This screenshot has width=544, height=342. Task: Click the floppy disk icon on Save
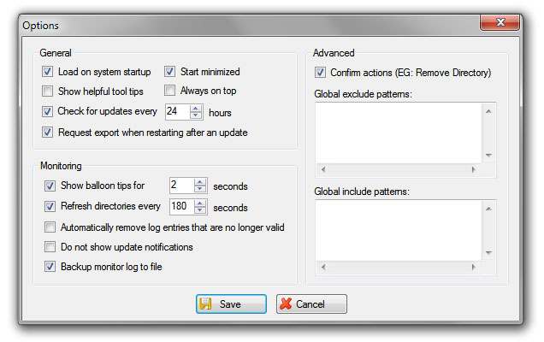pos(205,304)
